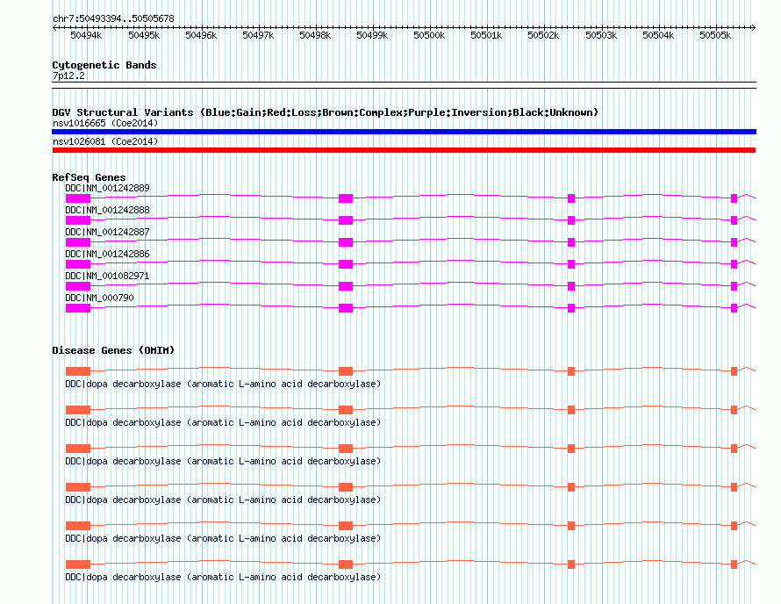Select the NM_000790 exon near 50502k

(571, 308)
